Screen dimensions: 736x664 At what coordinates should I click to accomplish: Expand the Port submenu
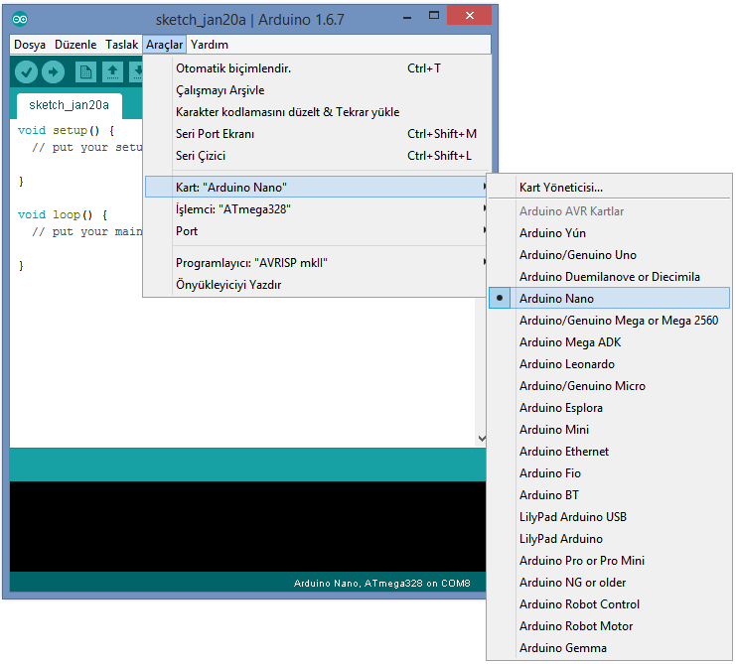tap(318, 231)
